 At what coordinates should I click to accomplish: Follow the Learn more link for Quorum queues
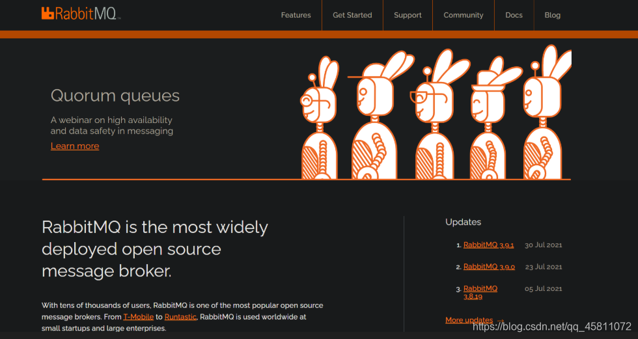75,146
